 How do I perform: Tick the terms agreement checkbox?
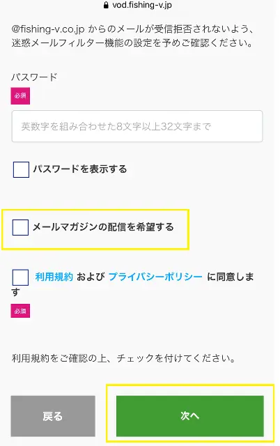tap(20, 277)
